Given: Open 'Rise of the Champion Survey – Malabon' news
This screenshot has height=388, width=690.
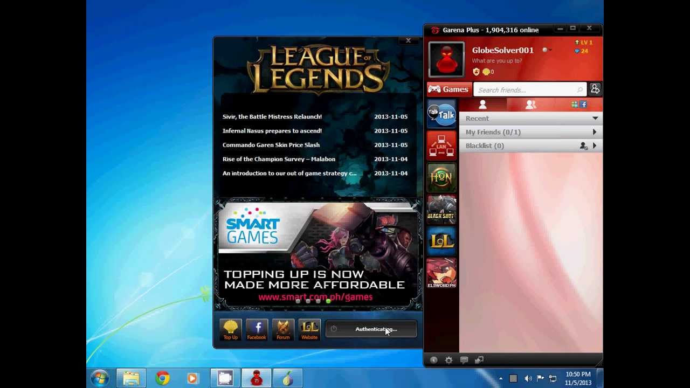Looking at the screenshot, I should (279, 159).
